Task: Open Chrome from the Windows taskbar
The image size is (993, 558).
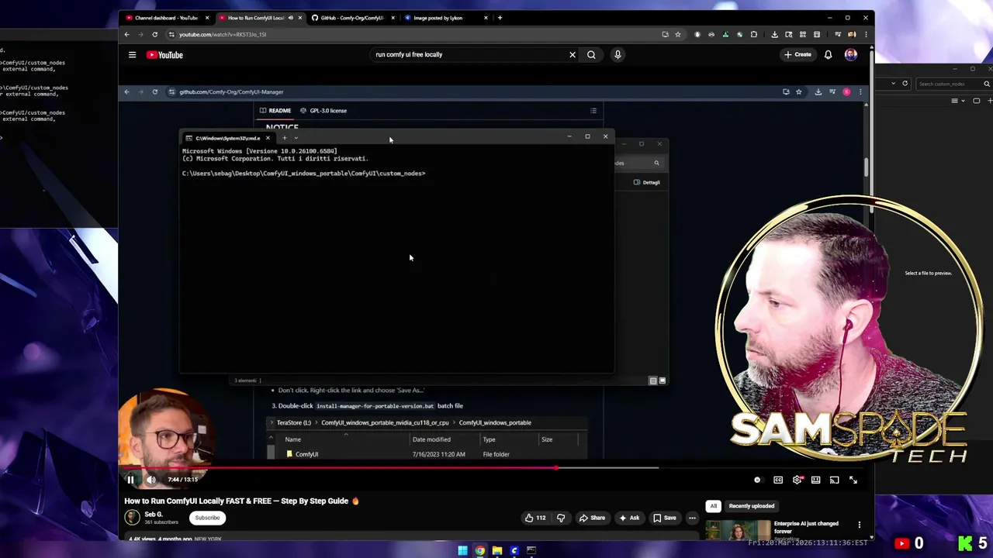Action: 479,551
